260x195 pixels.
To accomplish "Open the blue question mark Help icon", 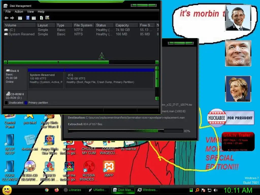I will [28, 18].
